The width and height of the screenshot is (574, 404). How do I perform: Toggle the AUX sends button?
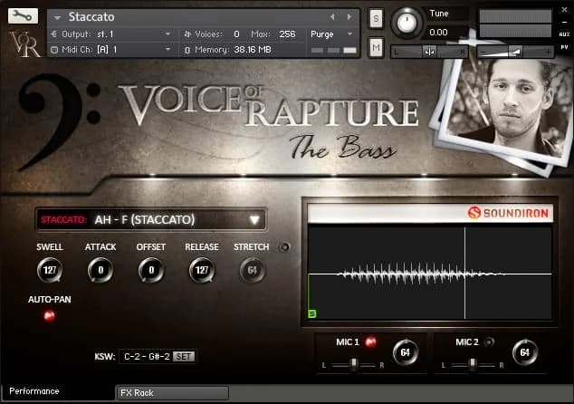(564, 34)
